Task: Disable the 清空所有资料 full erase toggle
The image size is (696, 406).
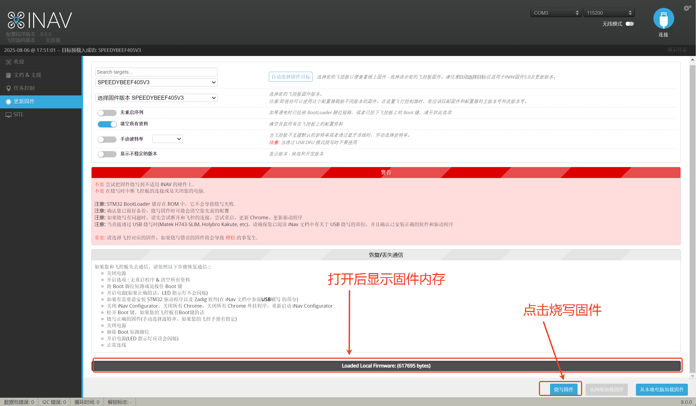Action: 107,124
